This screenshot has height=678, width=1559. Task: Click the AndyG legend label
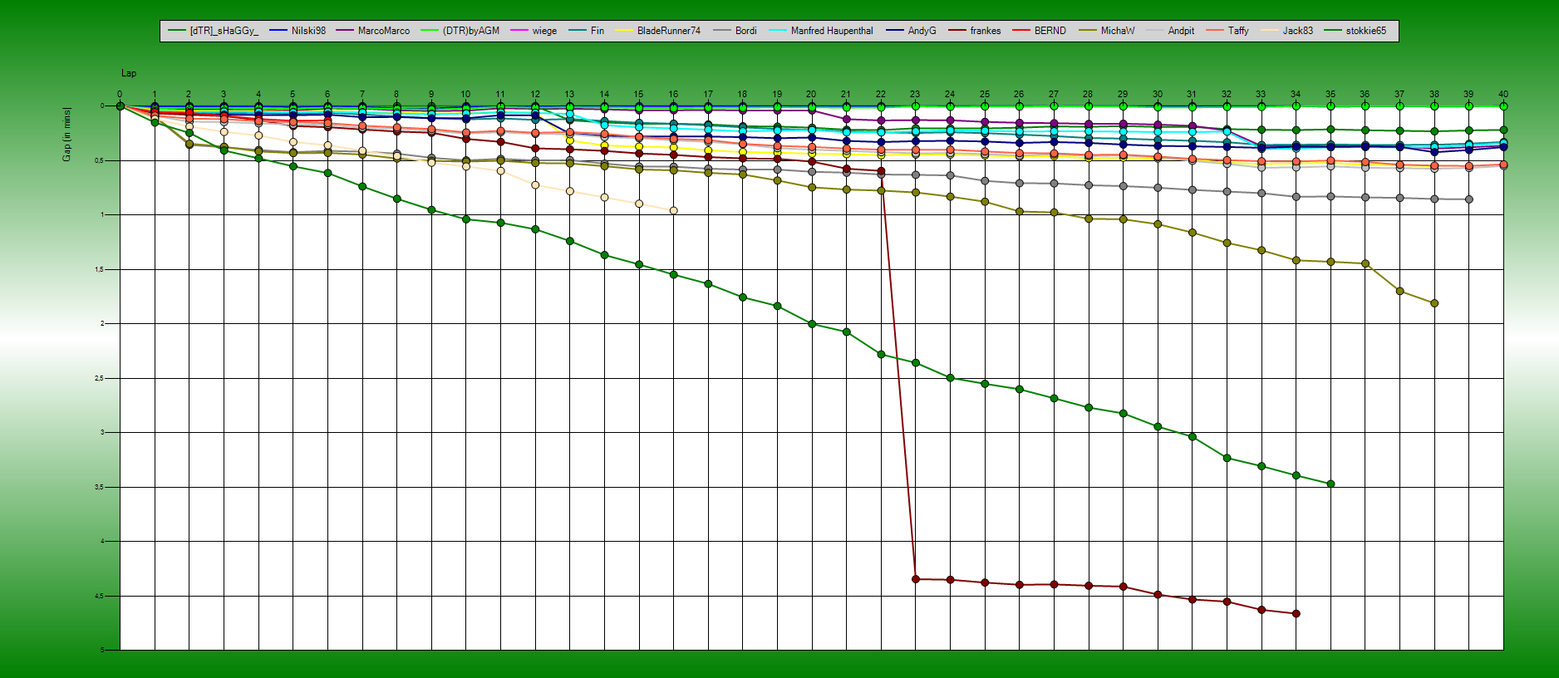pos(922,31)
